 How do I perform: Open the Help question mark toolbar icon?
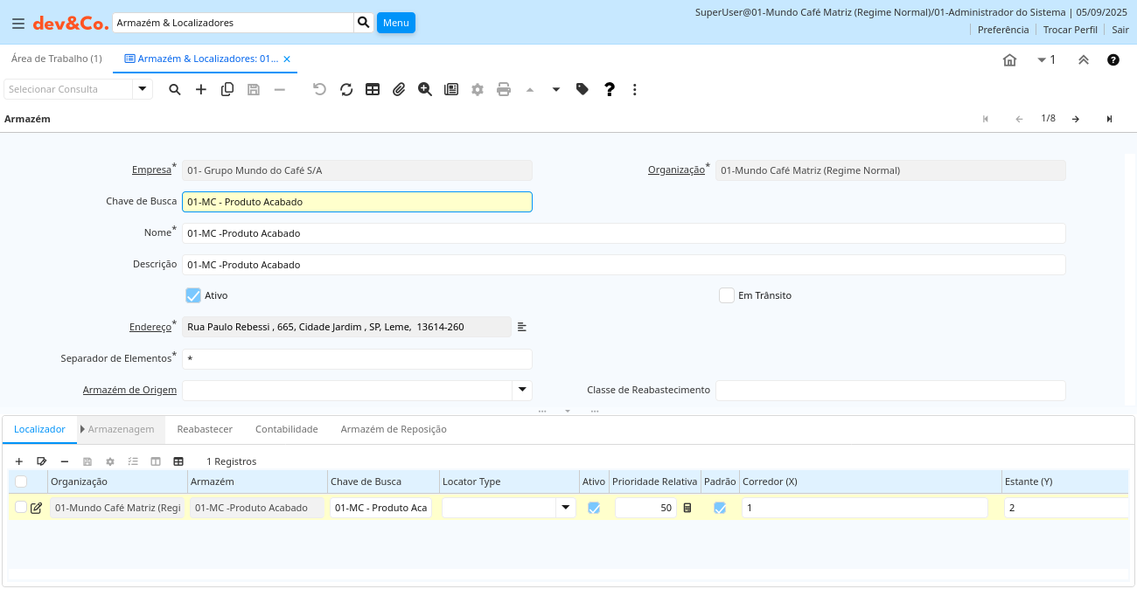610,89
